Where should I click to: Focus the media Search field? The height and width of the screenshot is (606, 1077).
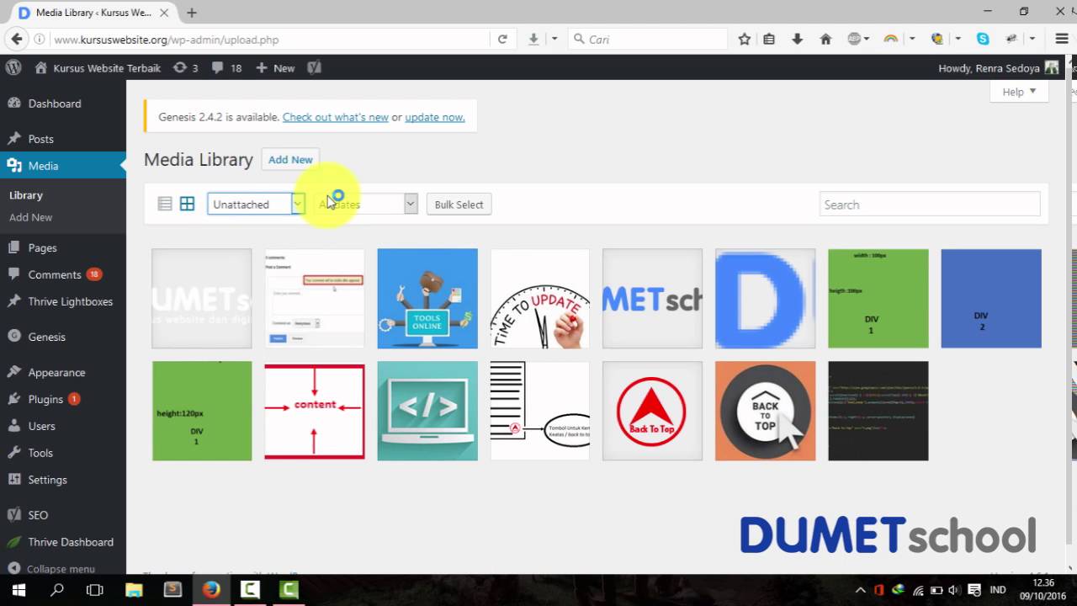tap(930, 205)
